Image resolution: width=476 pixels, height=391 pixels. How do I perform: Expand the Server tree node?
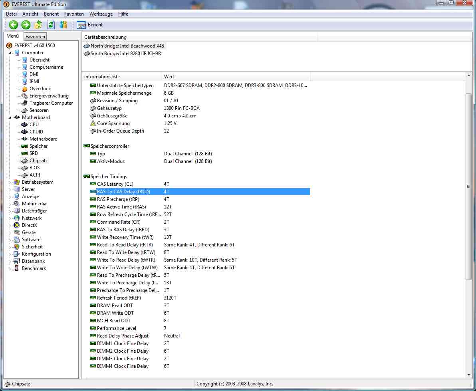[x=10, y=190]
